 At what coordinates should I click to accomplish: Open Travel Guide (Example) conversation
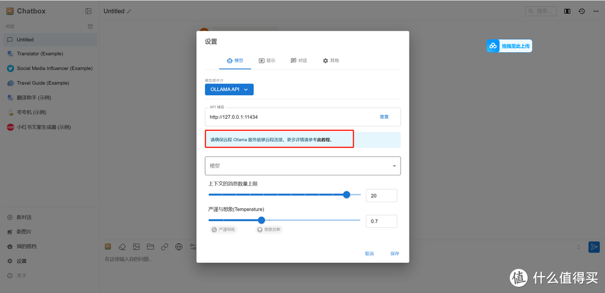point(50,83)
